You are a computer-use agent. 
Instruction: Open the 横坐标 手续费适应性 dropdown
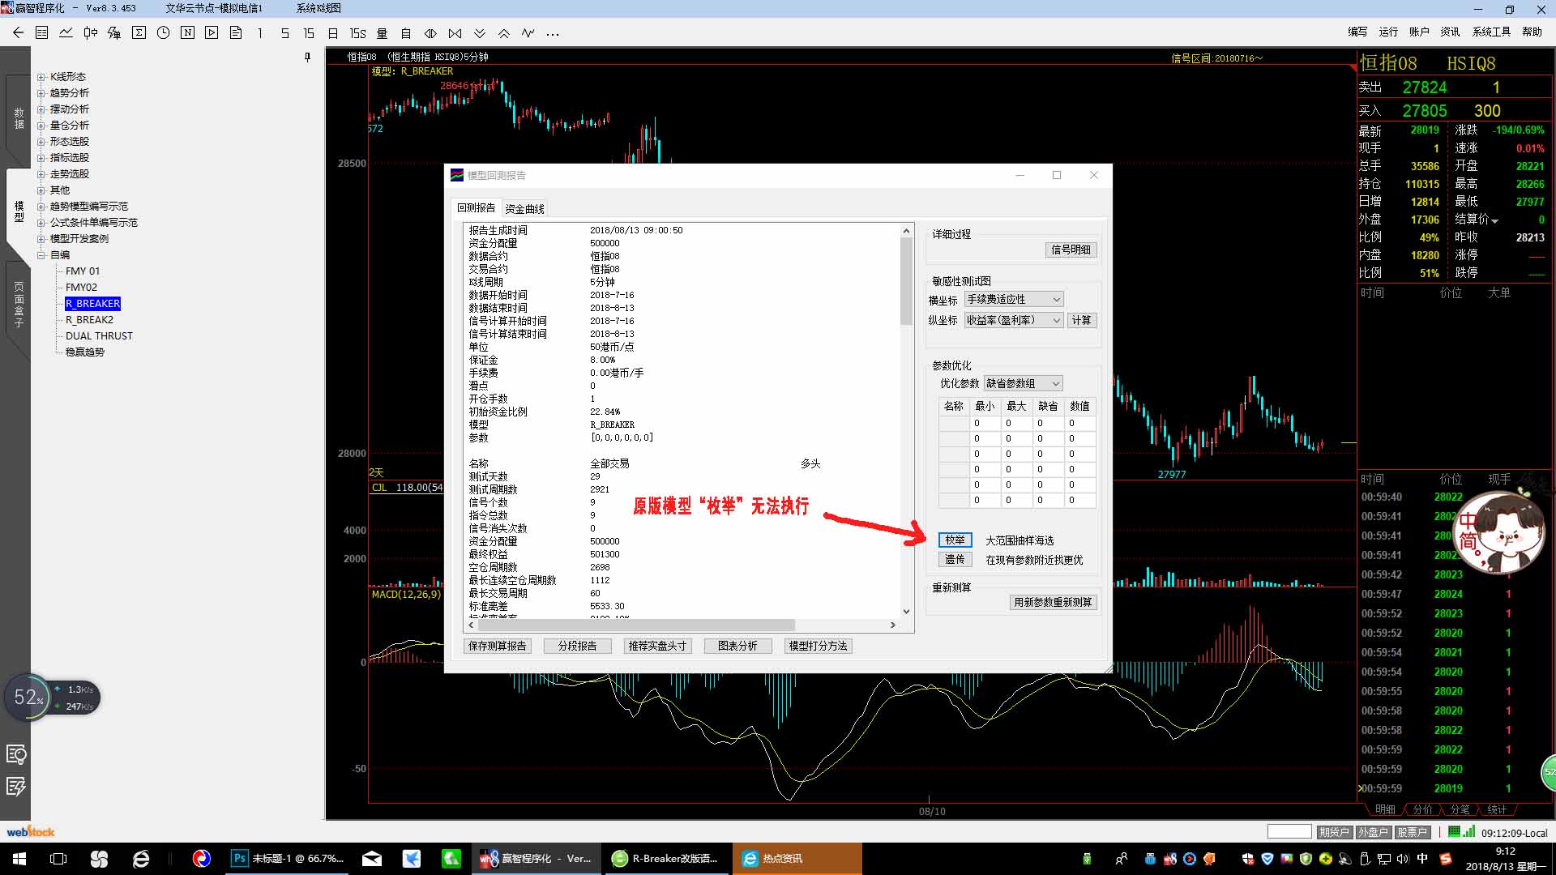[x=1056, y=300]
